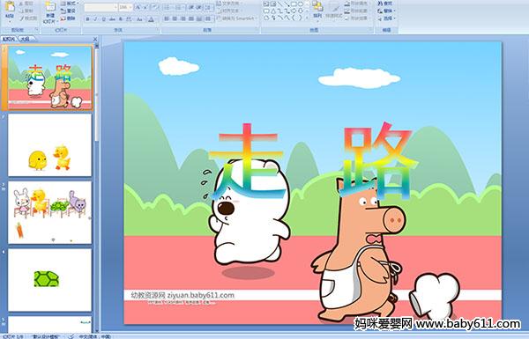
Task: Open the Clipboard pane launcher
Action: click(36, 29)
